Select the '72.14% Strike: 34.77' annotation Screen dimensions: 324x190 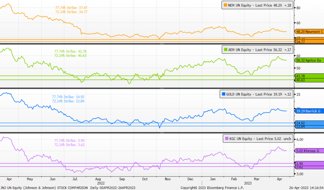[71, 12]
